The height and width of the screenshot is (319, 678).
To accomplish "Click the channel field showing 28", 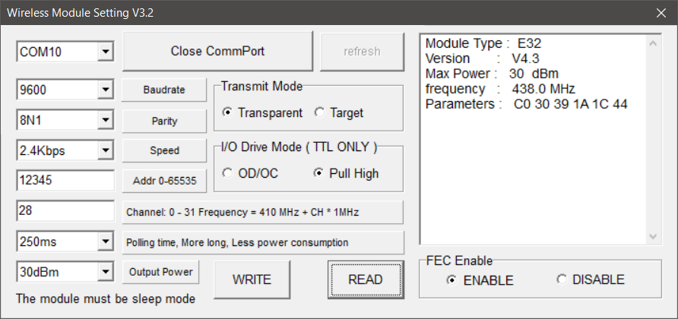I will [x=65, y=211].
